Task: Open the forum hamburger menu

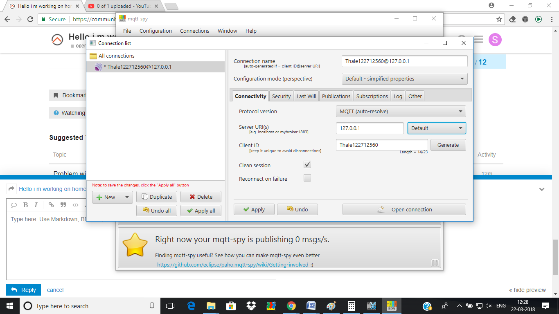Action: pos(478,39)
